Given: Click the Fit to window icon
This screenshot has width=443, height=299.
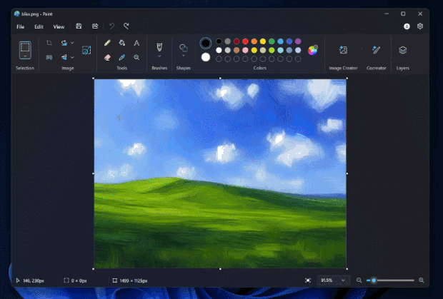Looking at the screenshot, I should click(x=308, y=280).
